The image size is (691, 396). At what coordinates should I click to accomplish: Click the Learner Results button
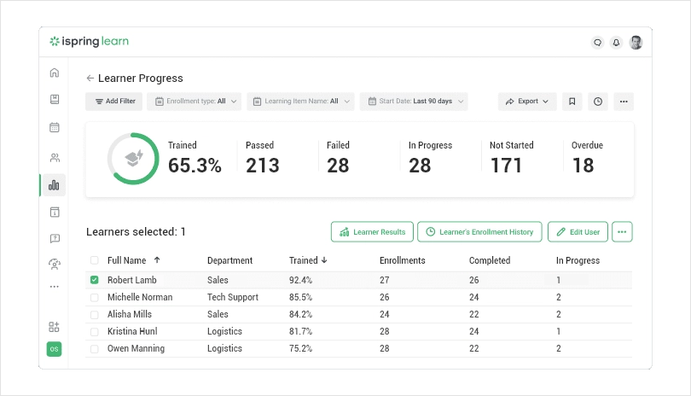[372, 231]
